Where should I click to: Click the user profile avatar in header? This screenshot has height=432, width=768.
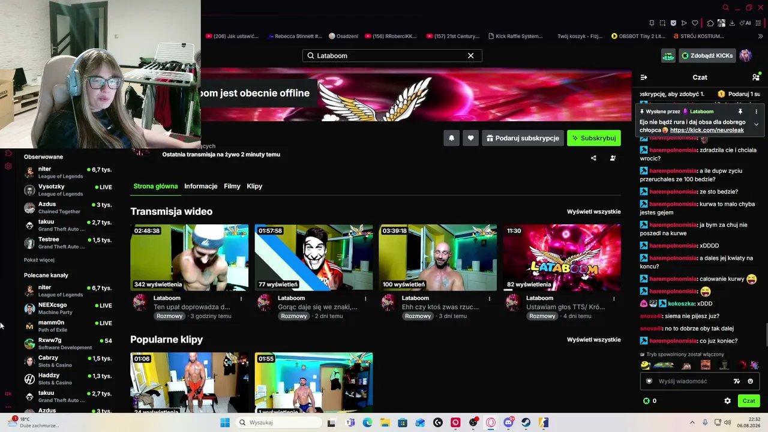[x=745, y=56]
